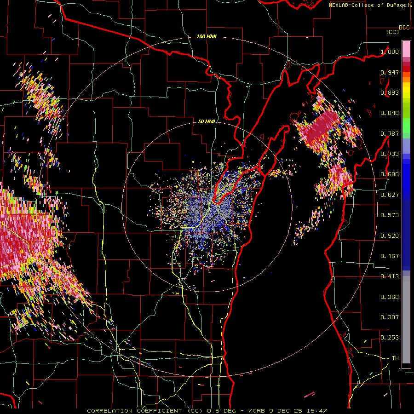This screenshot has width=414, height=414.
Task: Click the TH threshold label
Action: pos(395,358)
